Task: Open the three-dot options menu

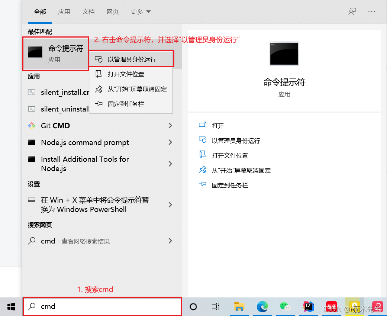Action: 372,12
